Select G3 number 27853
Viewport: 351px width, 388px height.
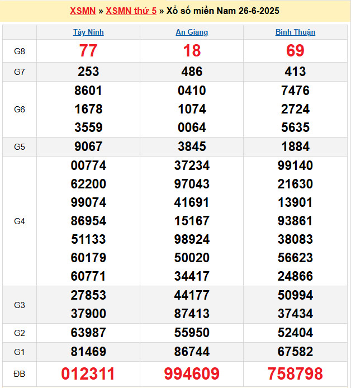(88, 295)
